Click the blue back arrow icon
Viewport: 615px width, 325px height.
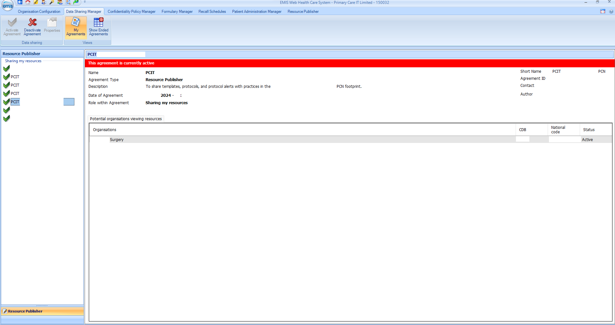(x=20, y=2)
